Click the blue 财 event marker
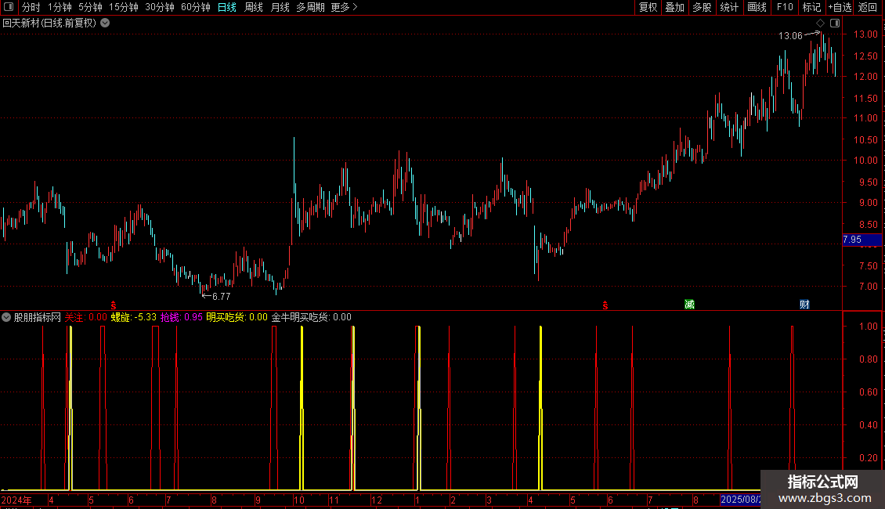Image resolution: width=885 pixels, height=509 pixels. (804, 304)
